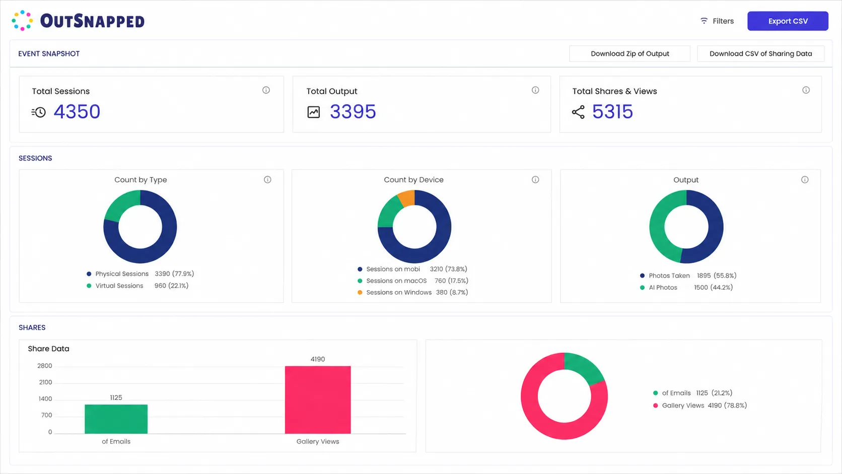Click the 2800 y-axis label

[45, 366]
